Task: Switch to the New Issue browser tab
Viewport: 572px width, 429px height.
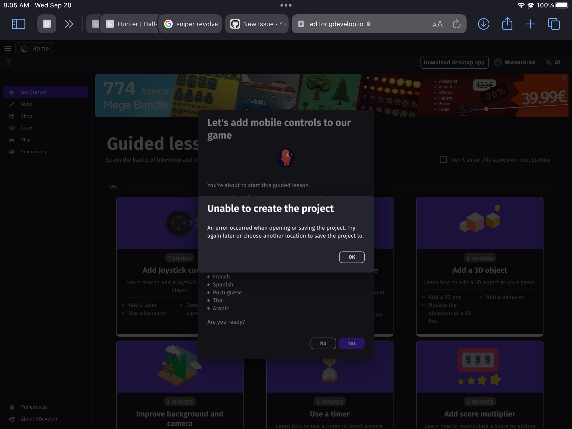Action: (x=256, y=24)
